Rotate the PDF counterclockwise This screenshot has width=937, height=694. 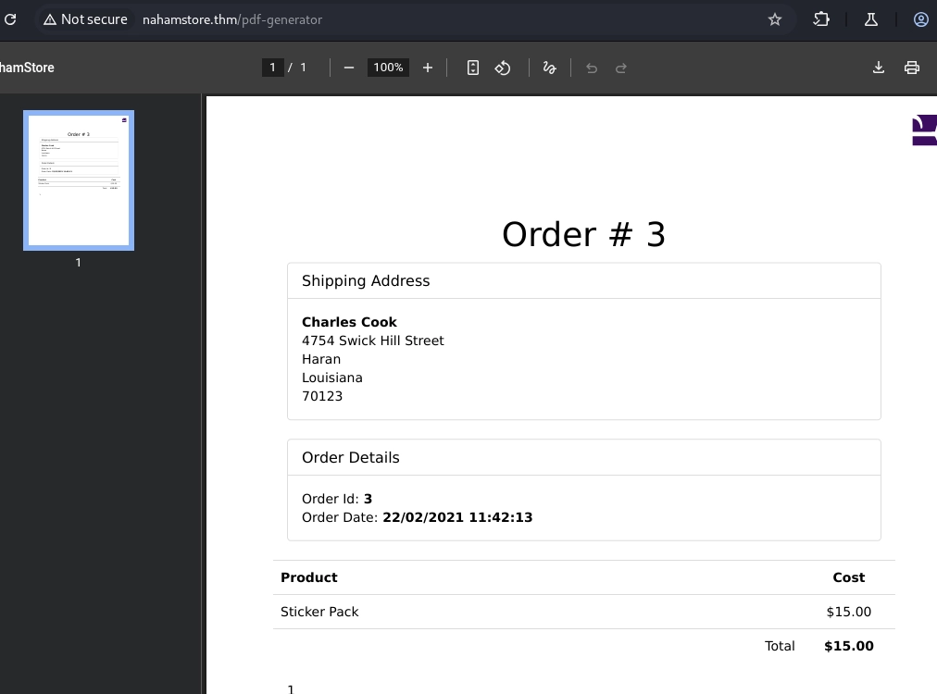pos(503,68)
